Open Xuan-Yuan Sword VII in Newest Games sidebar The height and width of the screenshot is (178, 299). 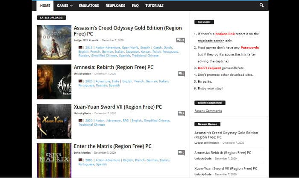[226, 169]
